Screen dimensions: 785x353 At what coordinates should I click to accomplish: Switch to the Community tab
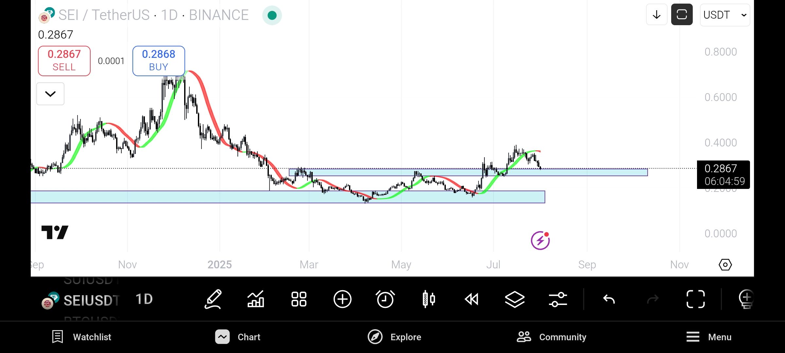[x=551, y=337]
